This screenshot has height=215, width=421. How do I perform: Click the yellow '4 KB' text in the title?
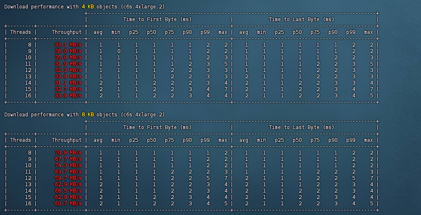coord(88,7)
